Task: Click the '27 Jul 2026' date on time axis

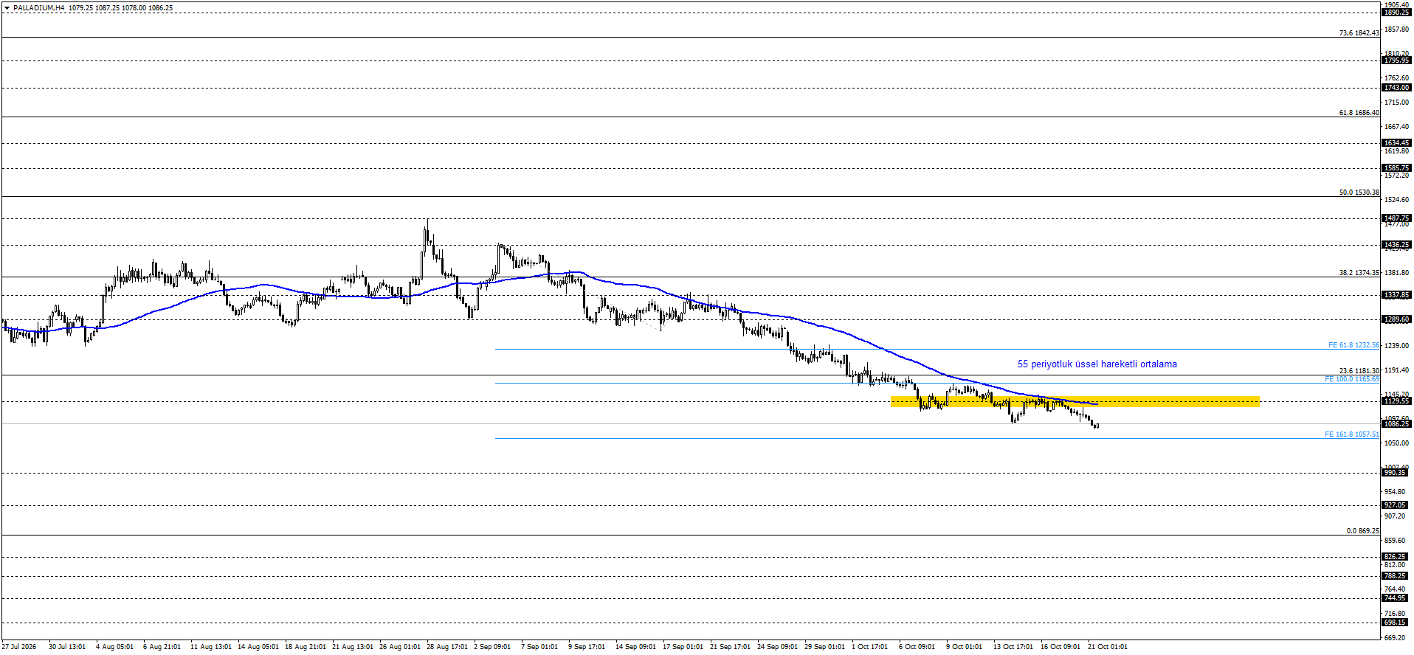Action: [18, 647]
